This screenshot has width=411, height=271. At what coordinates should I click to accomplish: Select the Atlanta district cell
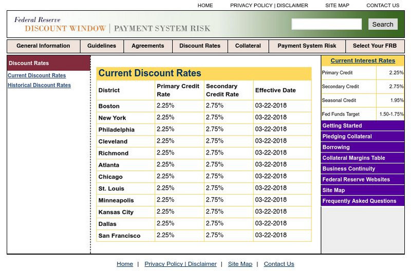(126, 165)
